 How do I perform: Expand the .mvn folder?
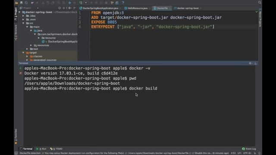pyautogui.click(x=23, y=19)
